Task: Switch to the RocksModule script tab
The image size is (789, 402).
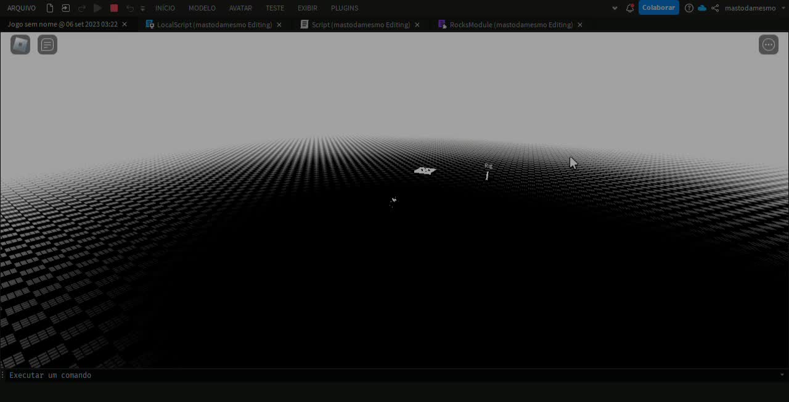Action: pyautogui.click(x=510, y=25)
